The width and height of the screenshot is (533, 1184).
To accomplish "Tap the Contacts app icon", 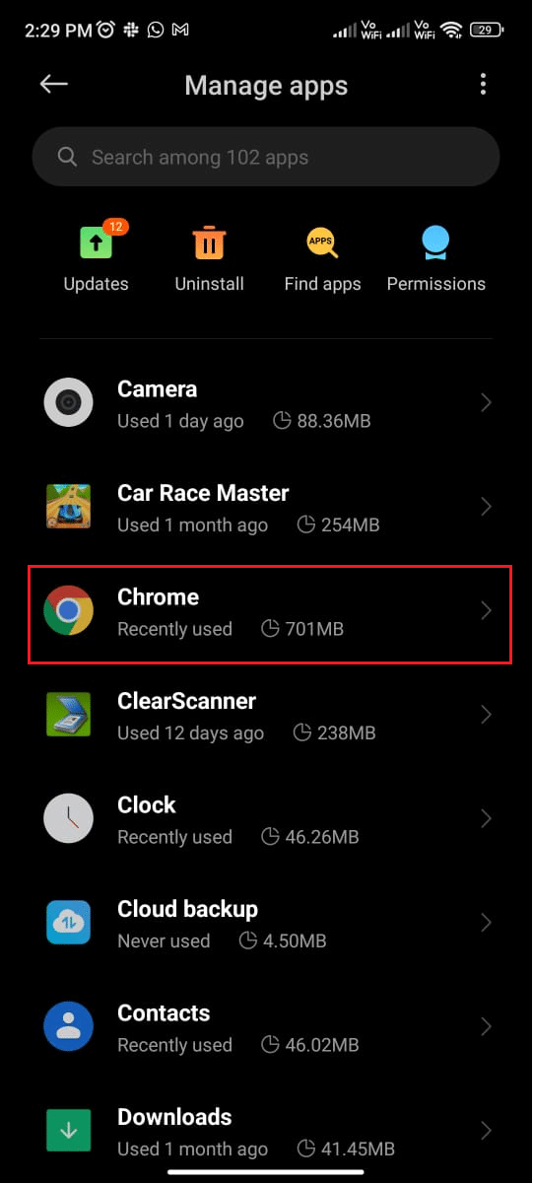I will 68,1027.
